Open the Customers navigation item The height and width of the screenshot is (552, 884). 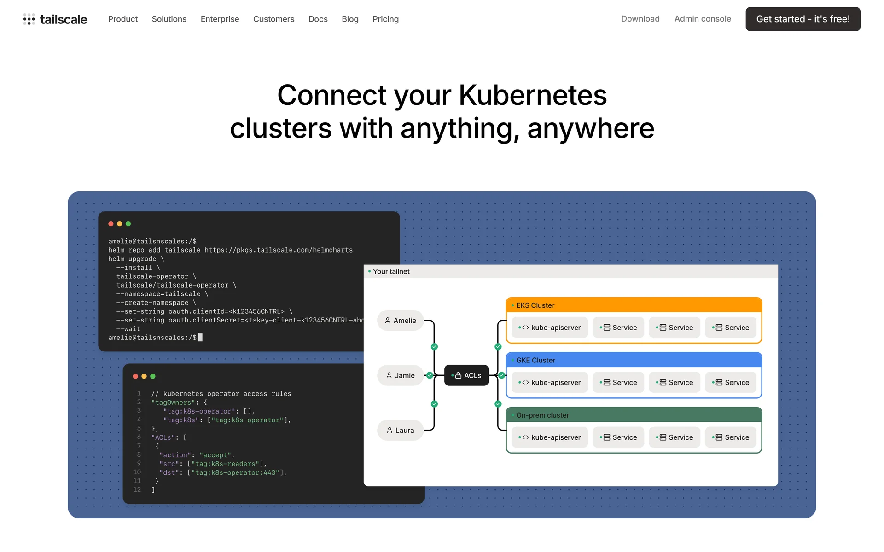[273, 19]
